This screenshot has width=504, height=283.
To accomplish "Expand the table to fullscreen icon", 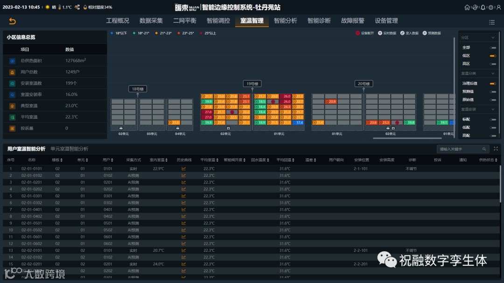I will 496,148.
